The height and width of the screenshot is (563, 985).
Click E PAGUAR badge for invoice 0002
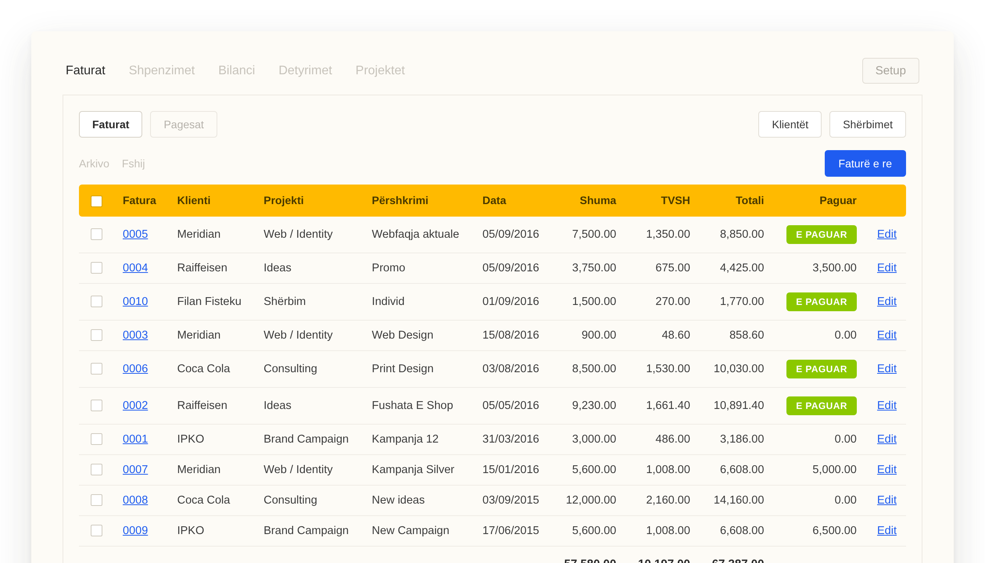tap(822, 406)
